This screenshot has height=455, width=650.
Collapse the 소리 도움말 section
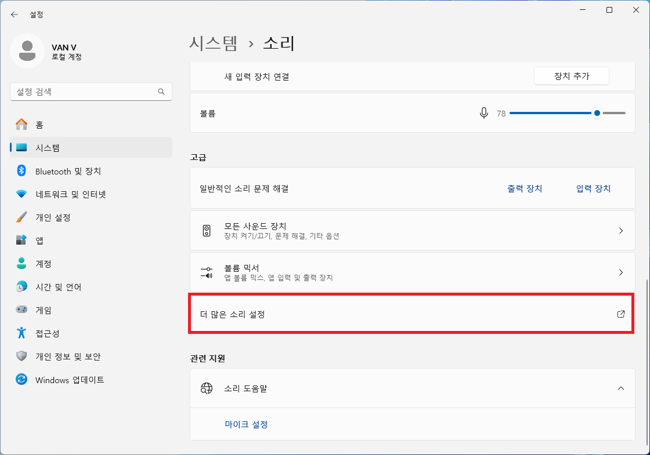click(x=621, y=388)
